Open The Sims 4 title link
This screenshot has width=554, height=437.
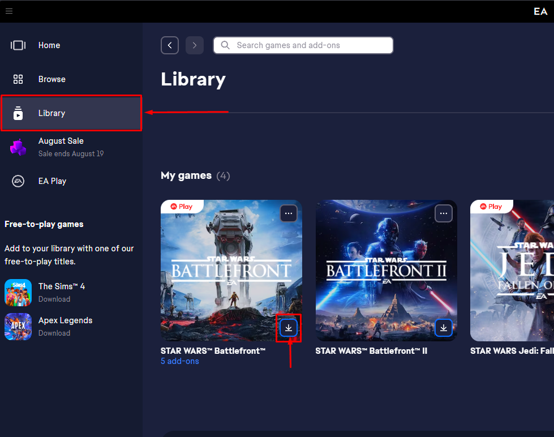pyautogui.click(x=62, y=286)
